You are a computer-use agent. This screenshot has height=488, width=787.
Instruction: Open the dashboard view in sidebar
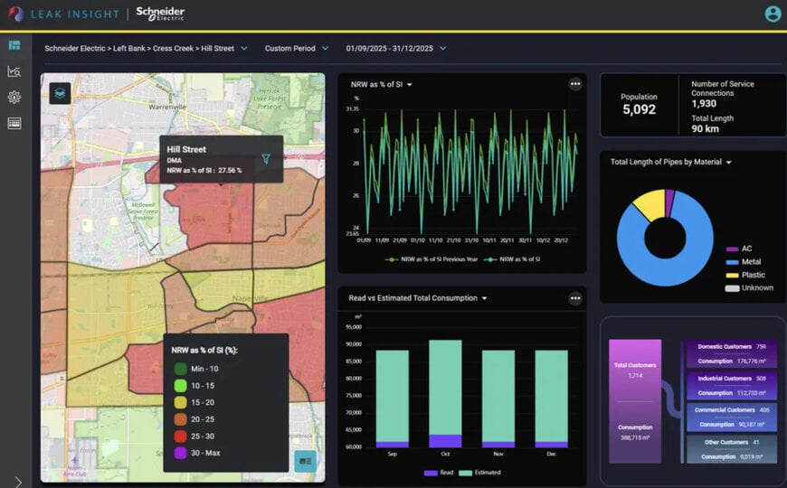(x=14, y=46)
